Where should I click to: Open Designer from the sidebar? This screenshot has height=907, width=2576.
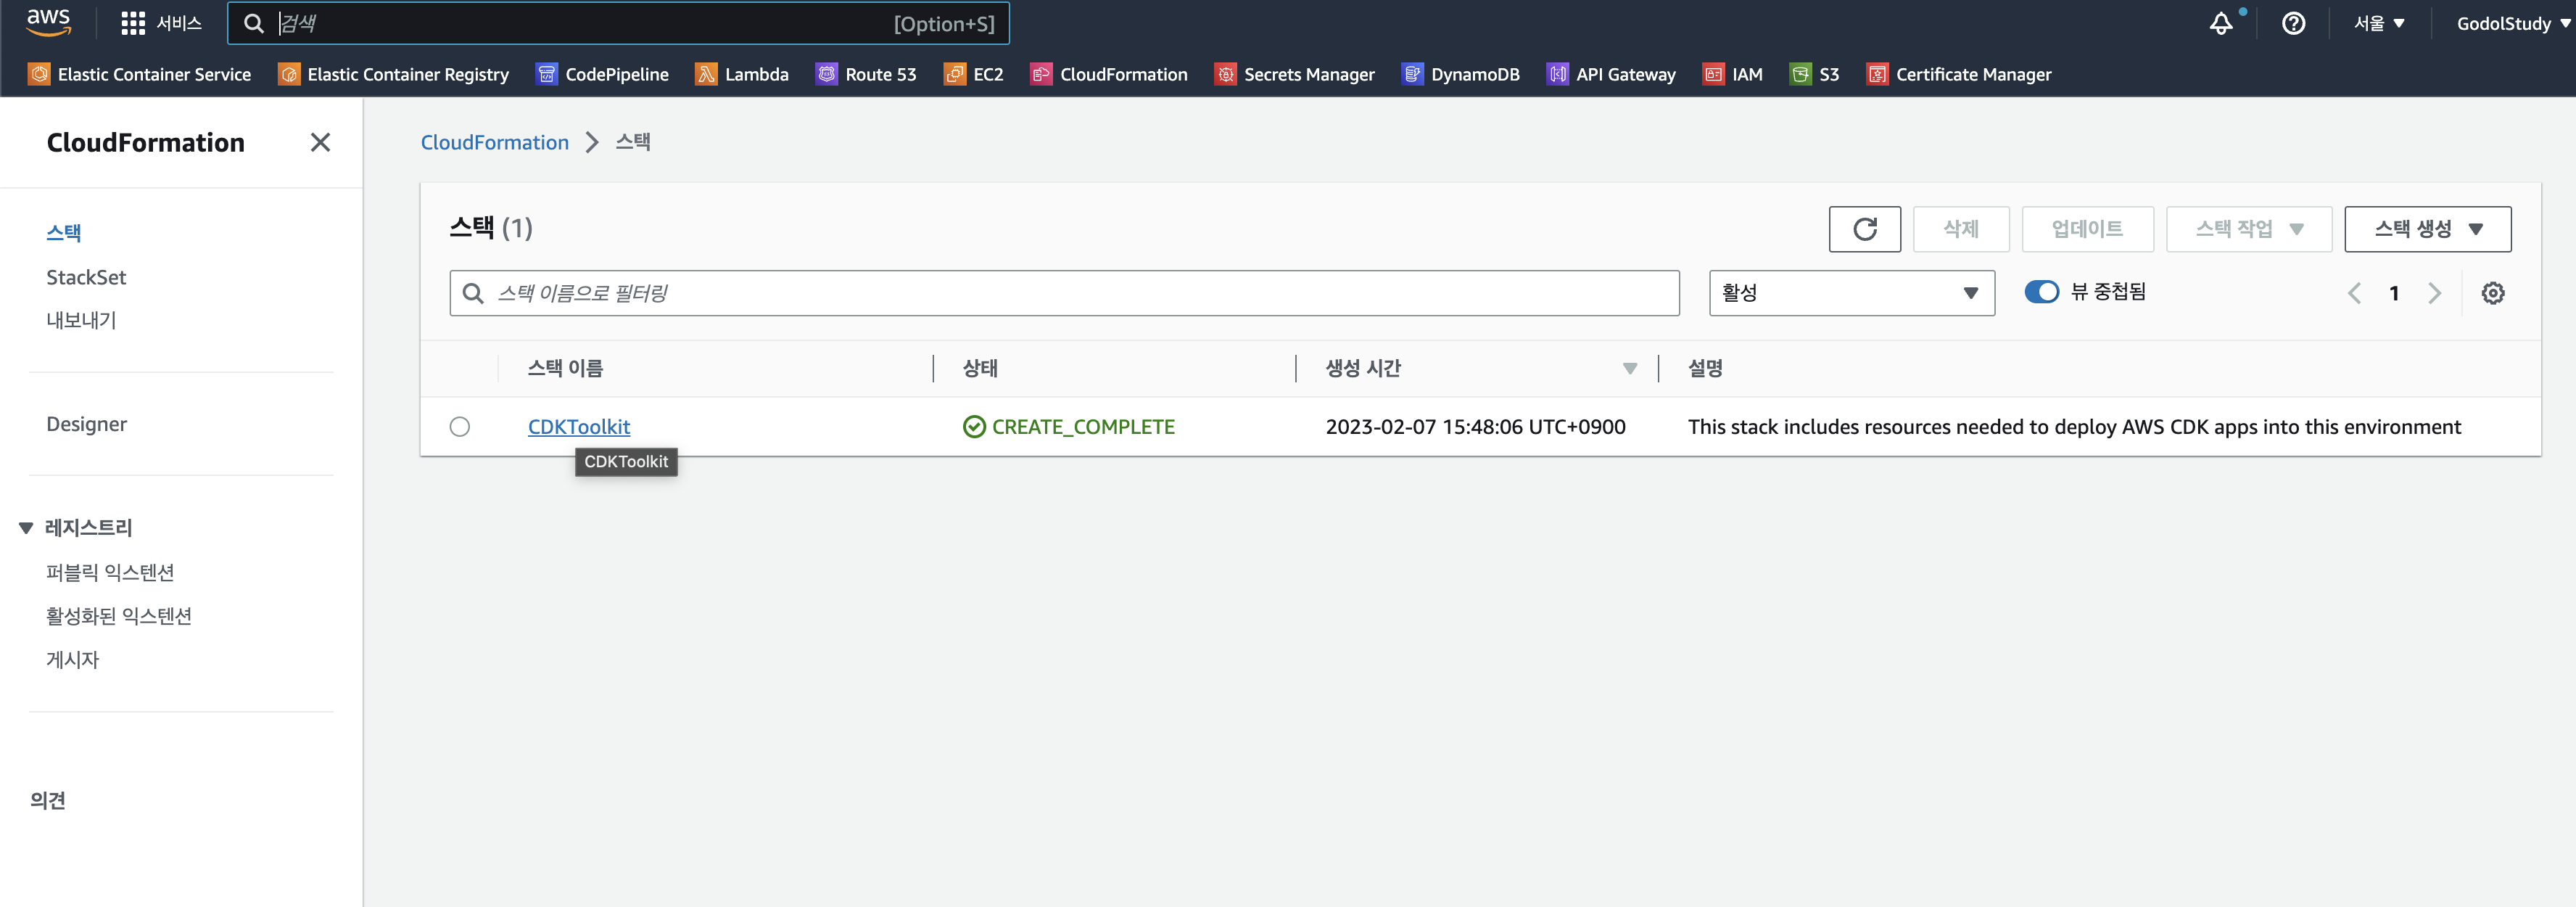pos(86,424)
